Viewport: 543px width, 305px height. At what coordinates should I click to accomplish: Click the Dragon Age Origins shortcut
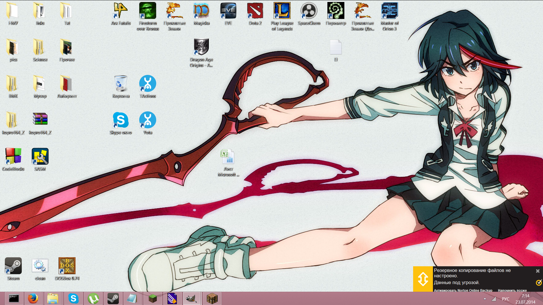point(201,53)
